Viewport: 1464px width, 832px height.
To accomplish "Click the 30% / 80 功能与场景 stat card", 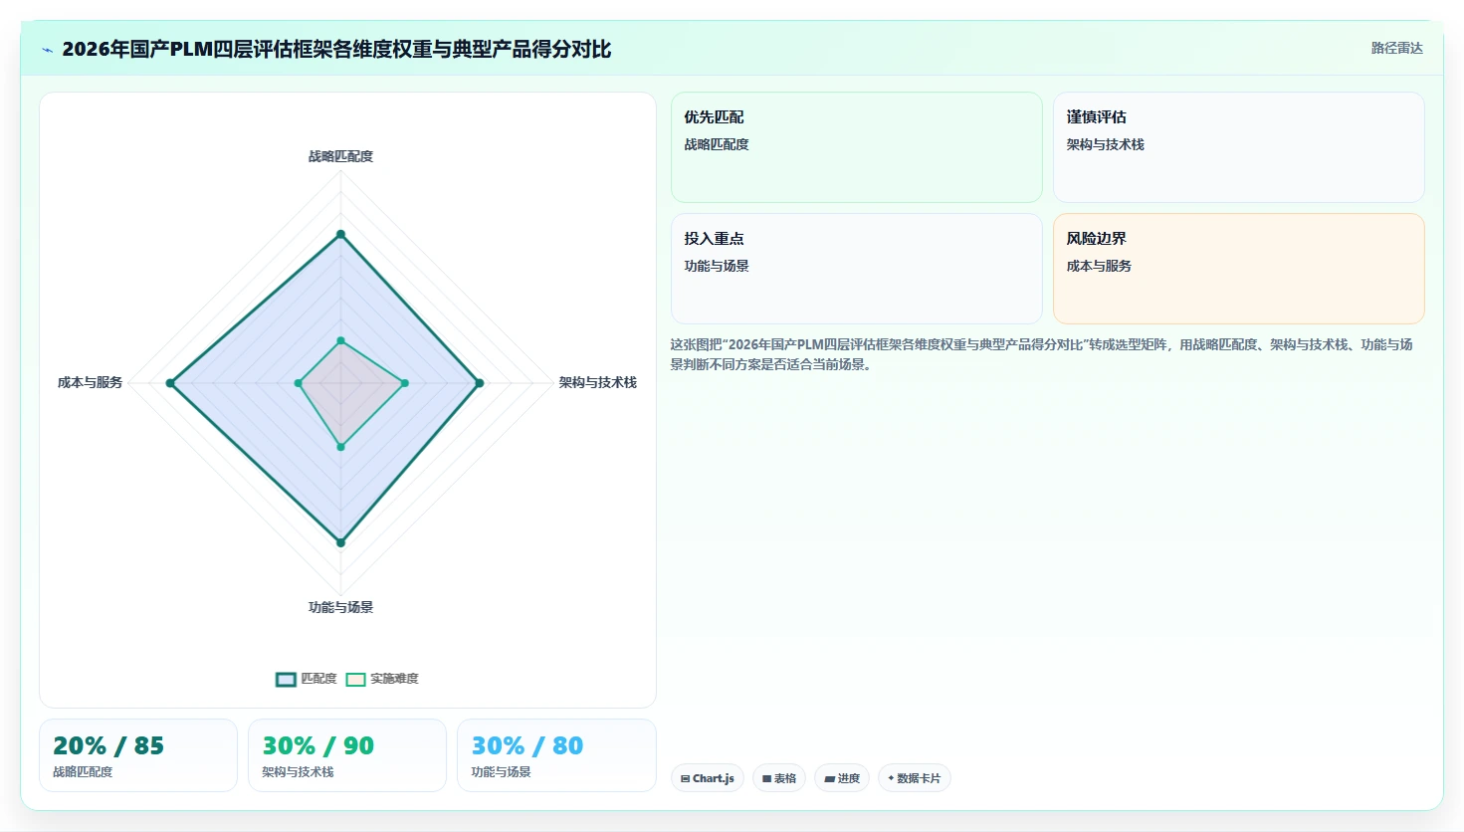I will tap(556, 755).
